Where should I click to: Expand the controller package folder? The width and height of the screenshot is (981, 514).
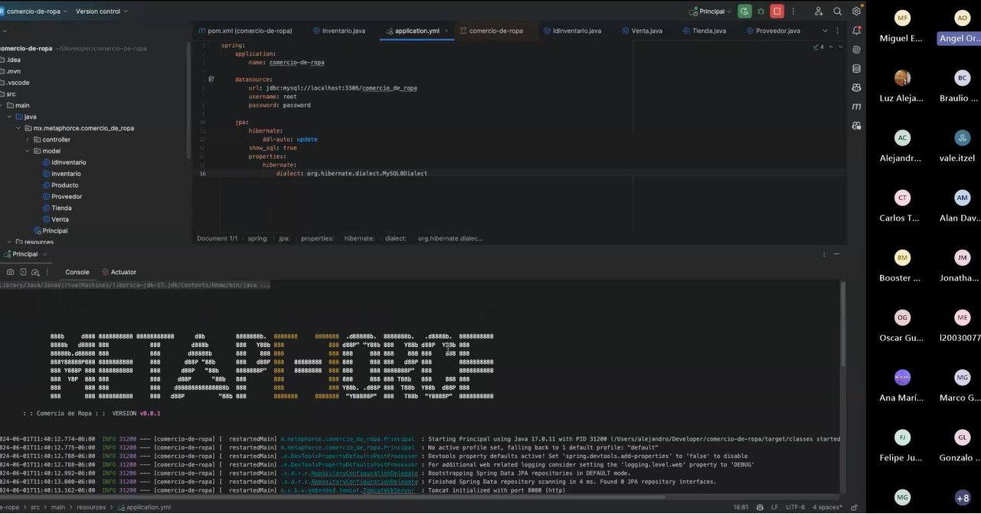(28, 139)
